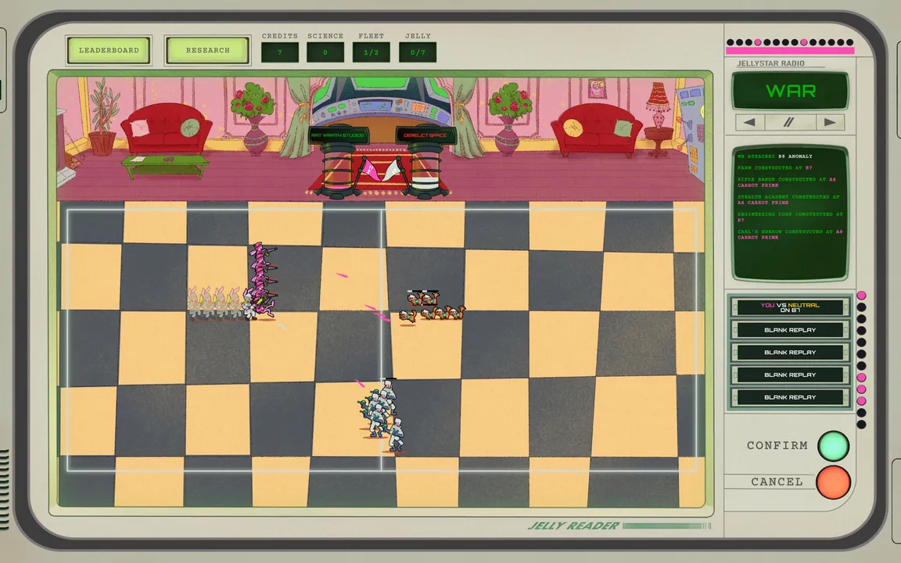Skip to next Jellystar Radio track
This screenshot has height=563, width=901.
point(829,122)
